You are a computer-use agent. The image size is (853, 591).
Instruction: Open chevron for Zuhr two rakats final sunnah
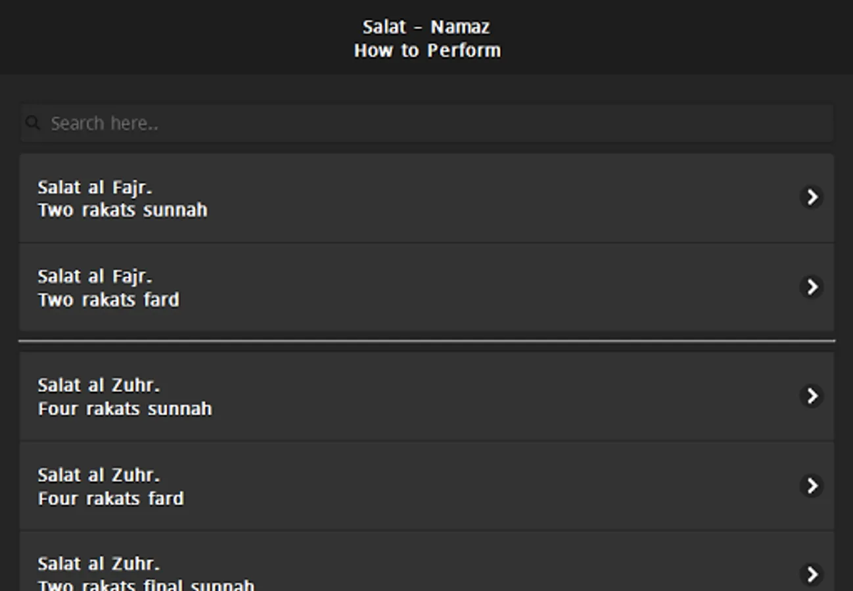click(812, 575)
